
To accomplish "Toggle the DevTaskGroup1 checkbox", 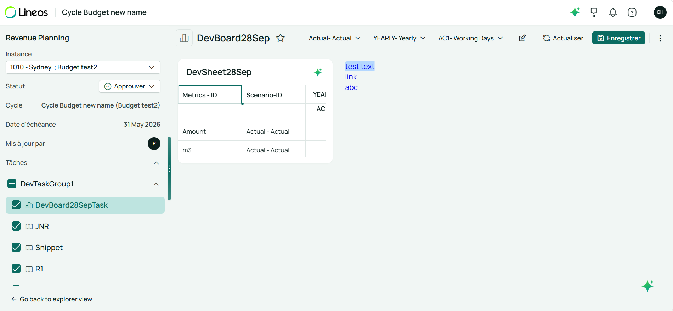I will [12, 184].
